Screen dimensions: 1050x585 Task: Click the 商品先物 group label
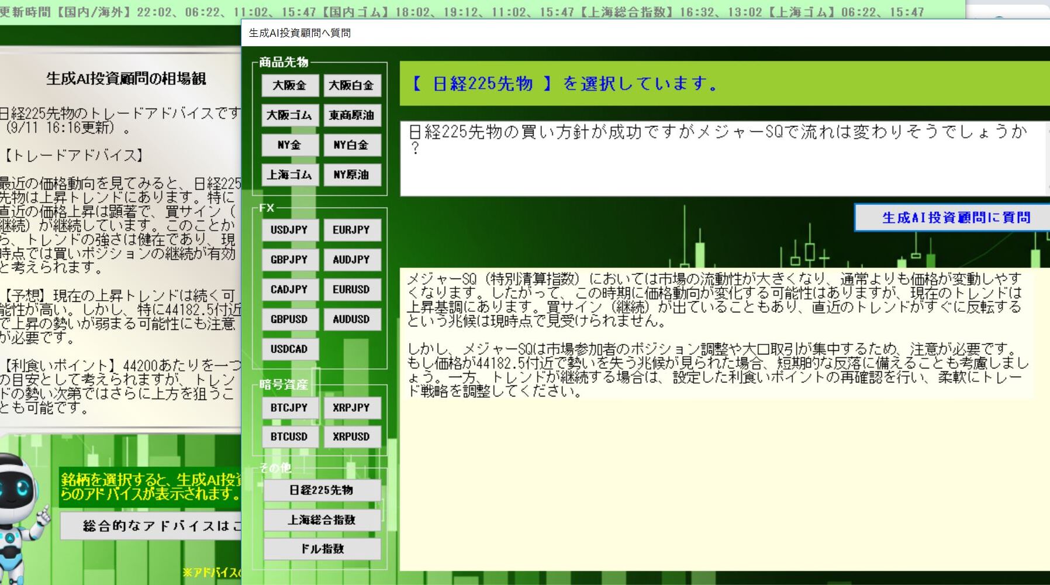pyautogui.click(x=284, y=62)
